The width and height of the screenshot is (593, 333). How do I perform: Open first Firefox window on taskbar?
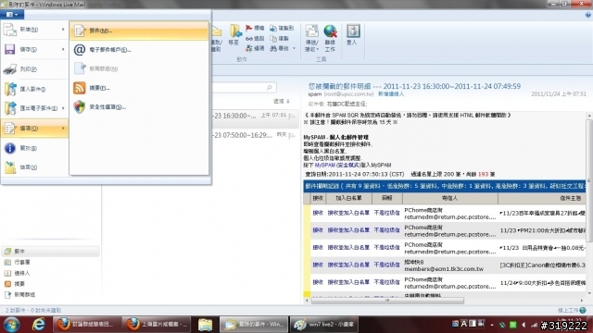click(x=87, y=325)
